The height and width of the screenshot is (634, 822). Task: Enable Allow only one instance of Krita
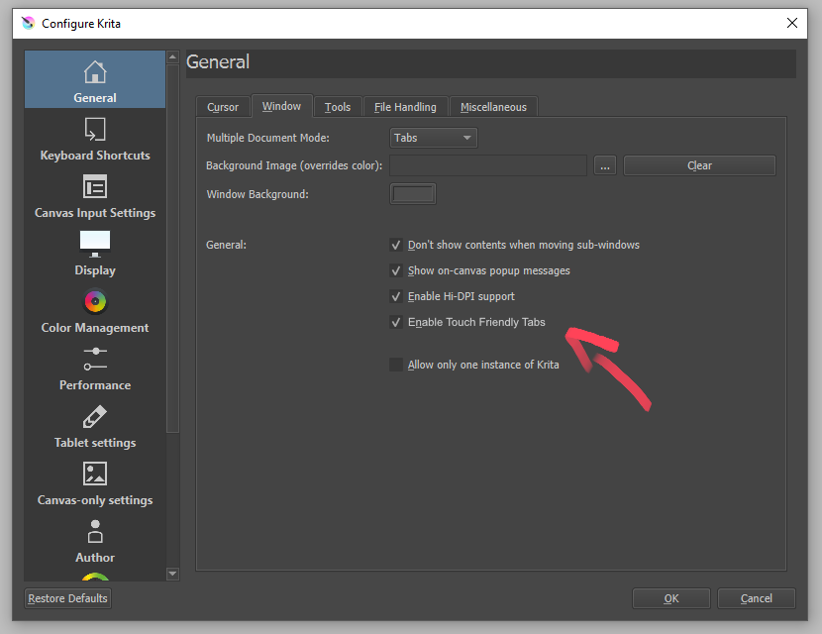point(396,365)
